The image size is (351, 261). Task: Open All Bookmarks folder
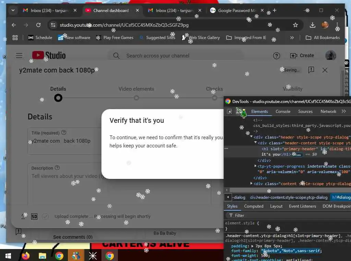pos(323,38)
